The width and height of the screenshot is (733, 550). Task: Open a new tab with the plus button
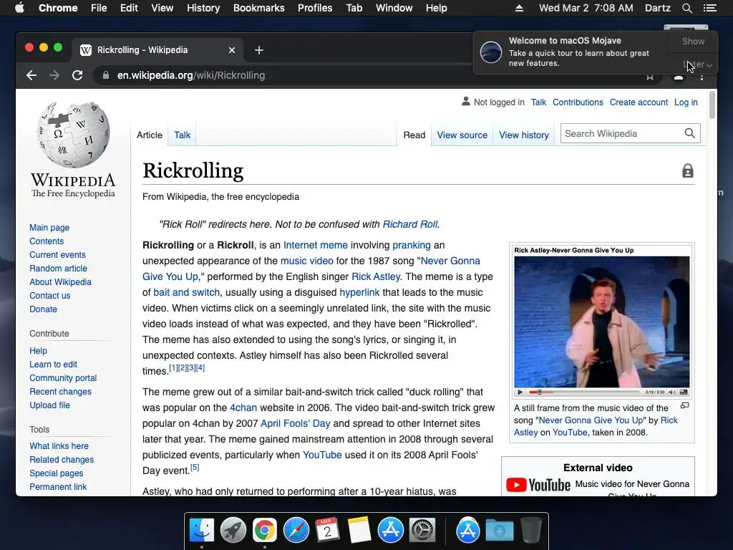pos(259,50)
